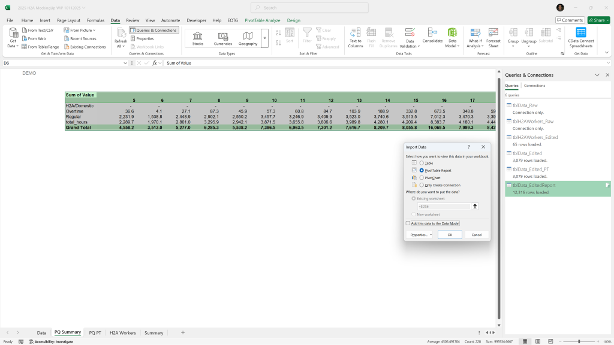Image resolution: width=614 pixels, height=345 pixels.
Task: Open the Get Data menu
Action: coord(13,38)
